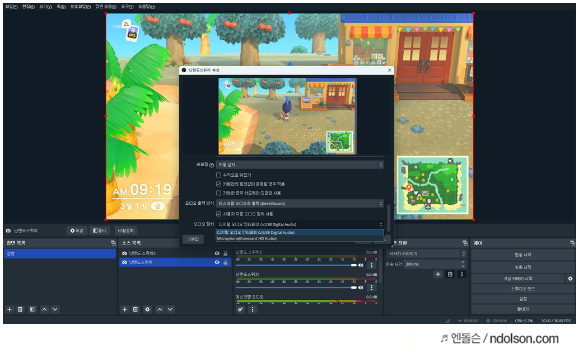Choose Microphone(Conexant HD Audio) option
The image size is (579, 353).
(x=300, y=238)
